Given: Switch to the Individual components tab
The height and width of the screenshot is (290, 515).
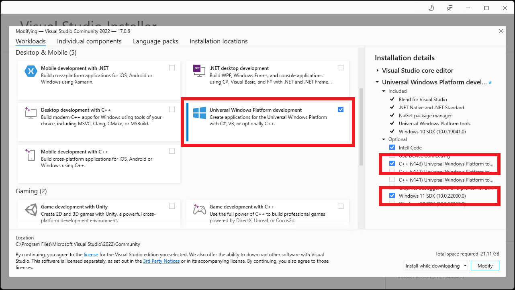Looking at the screenshot, I should click(x=89, y=41).
